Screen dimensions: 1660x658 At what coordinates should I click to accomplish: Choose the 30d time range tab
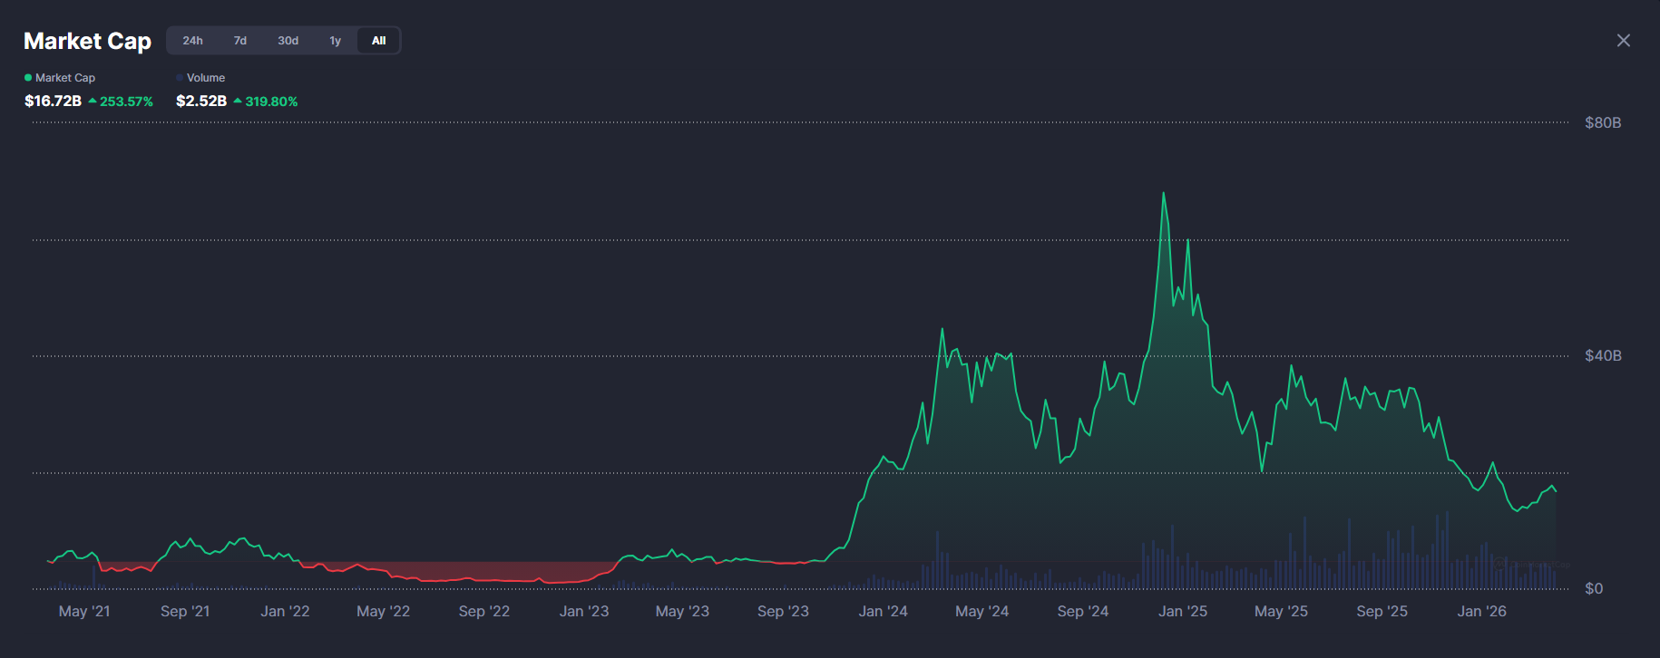(x=288, y=41)
